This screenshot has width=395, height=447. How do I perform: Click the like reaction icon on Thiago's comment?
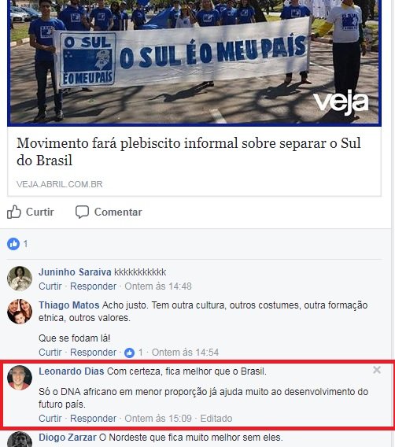click(129, 353)
